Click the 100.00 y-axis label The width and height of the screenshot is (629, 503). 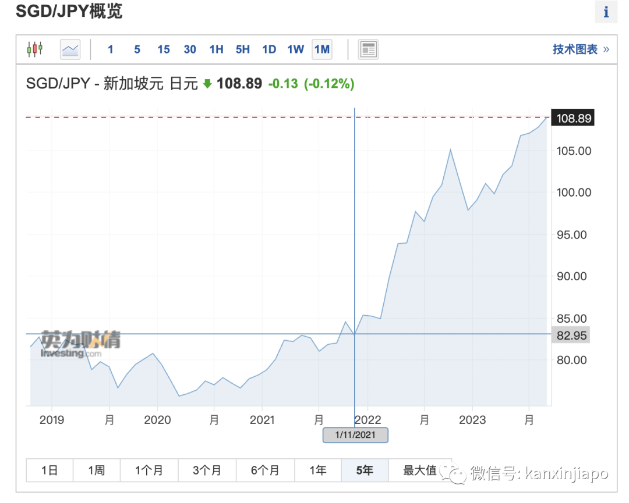(x=574, y=192)
